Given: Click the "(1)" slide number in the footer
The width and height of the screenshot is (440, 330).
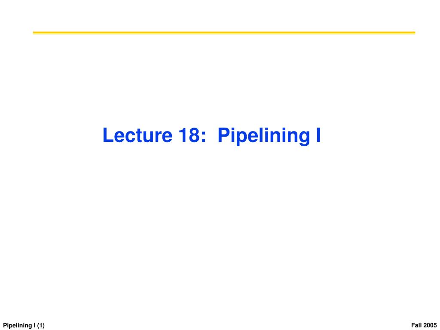Looking at the screenshot, I should point(41,326).
